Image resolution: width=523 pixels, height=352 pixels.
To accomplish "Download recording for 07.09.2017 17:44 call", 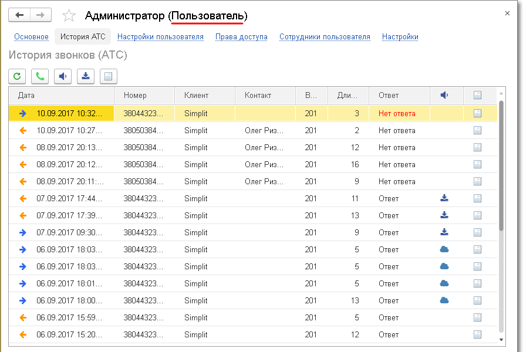I will click(444, 198).
